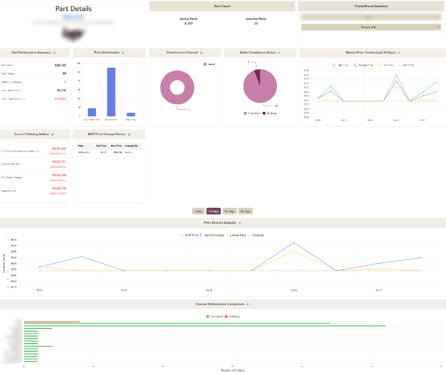
Task: Click the $103.40 violating seller price
Action: [59, 175]
